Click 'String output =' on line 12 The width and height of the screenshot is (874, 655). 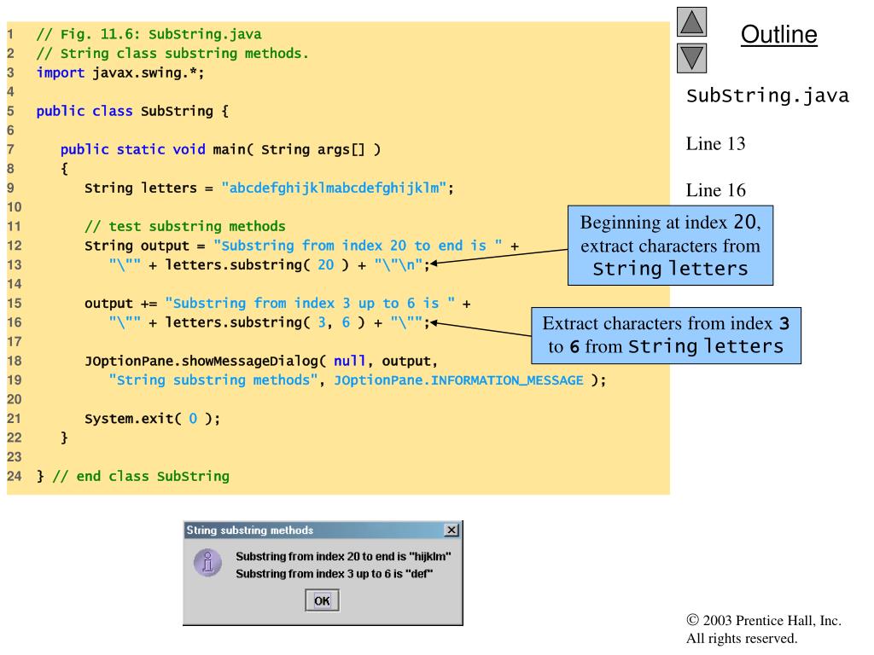click(x=145, y=246)
